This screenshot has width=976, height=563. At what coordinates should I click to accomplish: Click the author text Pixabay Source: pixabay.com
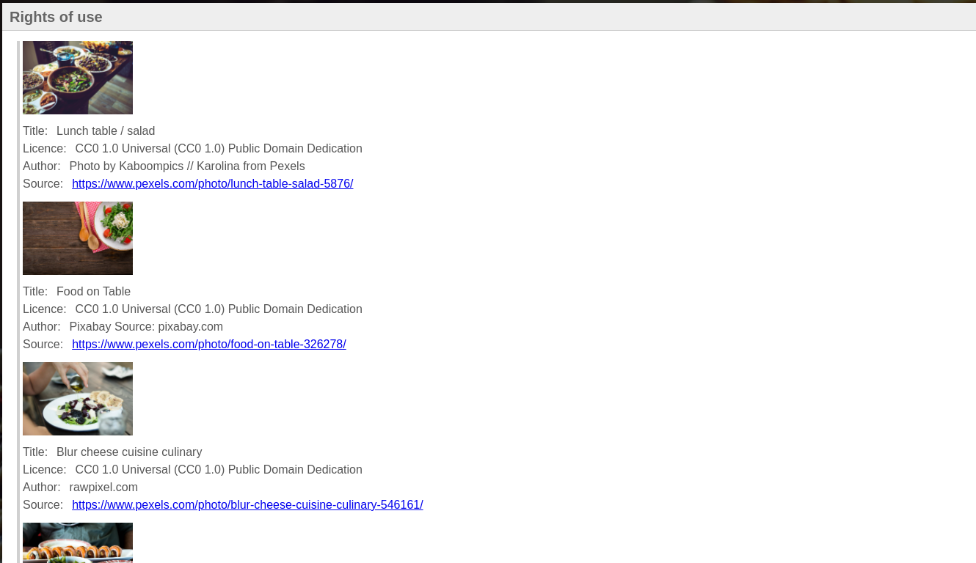click(146, 326)
